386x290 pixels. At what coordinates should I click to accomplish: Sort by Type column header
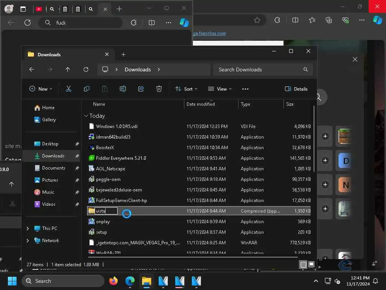[245, 104]
